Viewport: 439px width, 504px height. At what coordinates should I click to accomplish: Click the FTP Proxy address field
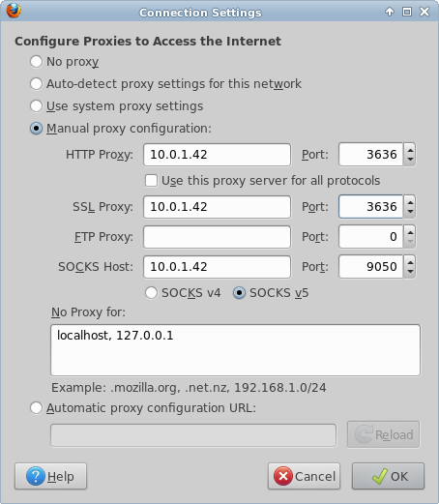(x=217, y=237)
